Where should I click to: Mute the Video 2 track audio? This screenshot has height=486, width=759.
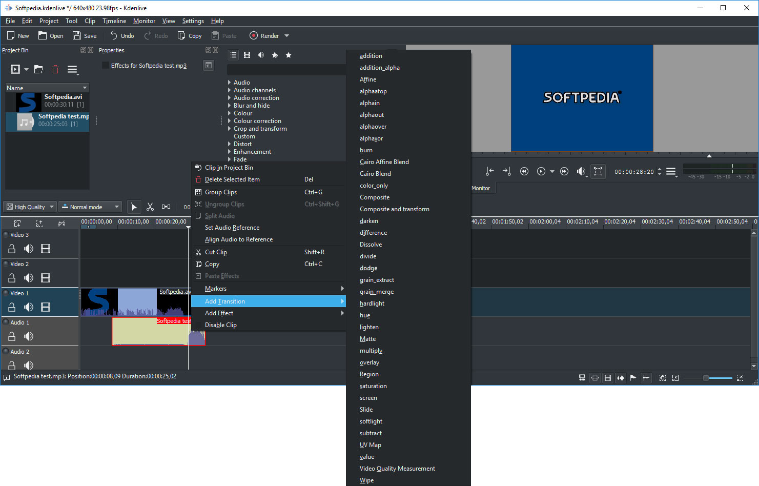(29, 278)
